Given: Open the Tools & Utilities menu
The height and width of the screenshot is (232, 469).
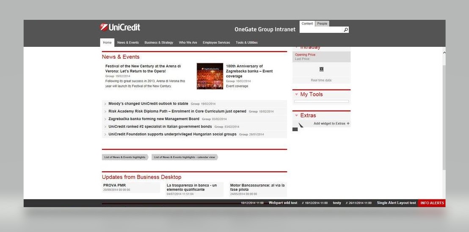Looking at the screenshot, I should pos(246,43).
